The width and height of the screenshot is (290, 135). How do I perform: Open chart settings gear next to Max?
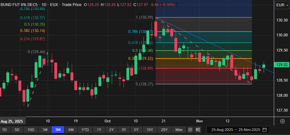pos(190,130)
